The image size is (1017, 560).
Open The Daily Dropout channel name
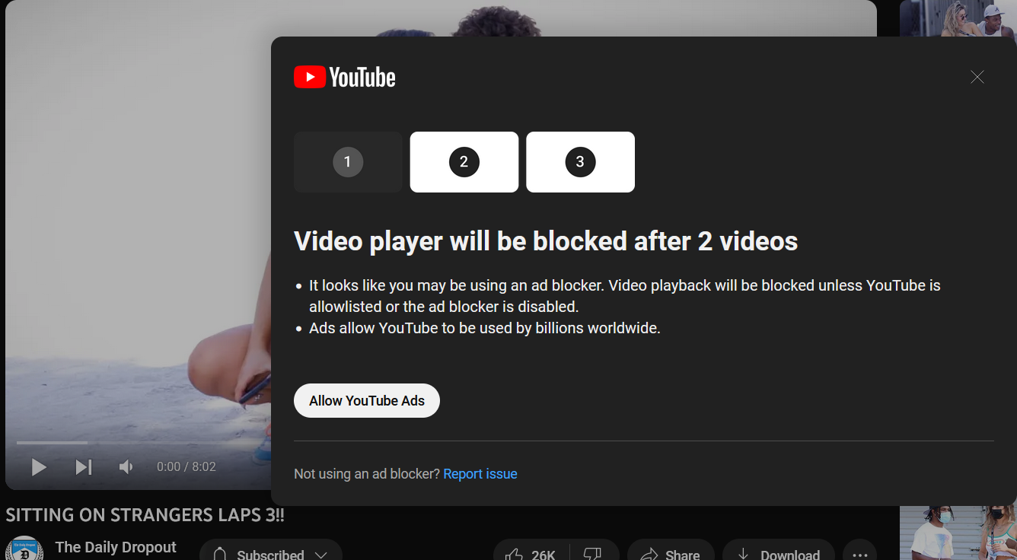pyautogui.click(x=116, y=547)
